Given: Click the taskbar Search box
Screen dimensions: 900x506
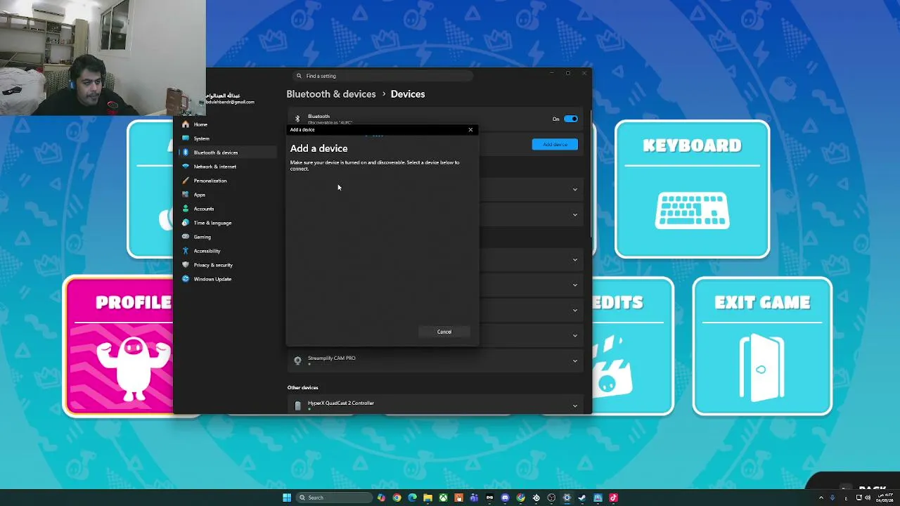Looking at the screenshot, I should tap(335, 498).
